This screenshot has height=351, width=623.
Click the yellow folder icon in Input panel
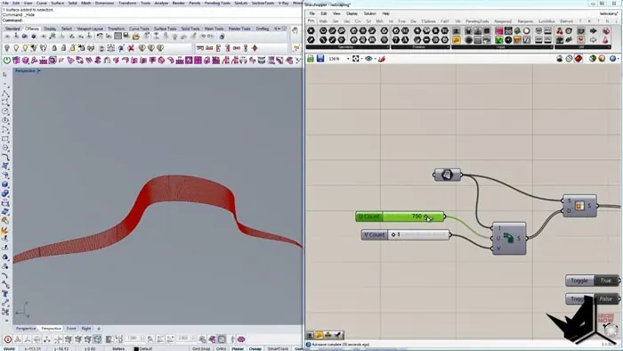[456, 40]
